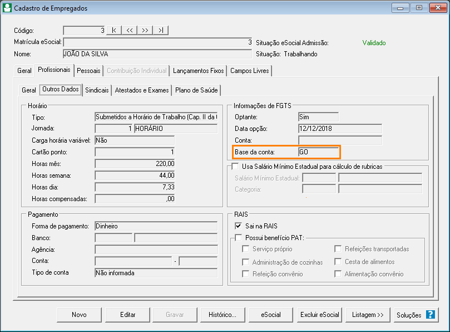
Task: Enable Possui benefício PAT checkbox
Action: pos(238,238)
